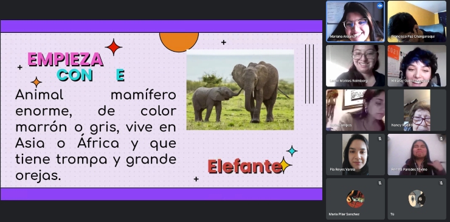Click the audio speaking indicator on Mariana's tile

[379, 5]
